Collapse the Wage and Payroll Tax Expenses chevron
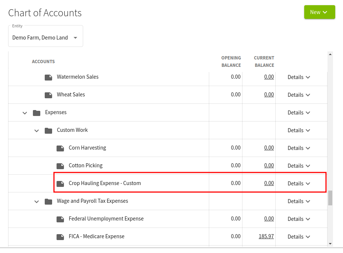The height and width of the screenshot is (253, 343). (37, 201)
